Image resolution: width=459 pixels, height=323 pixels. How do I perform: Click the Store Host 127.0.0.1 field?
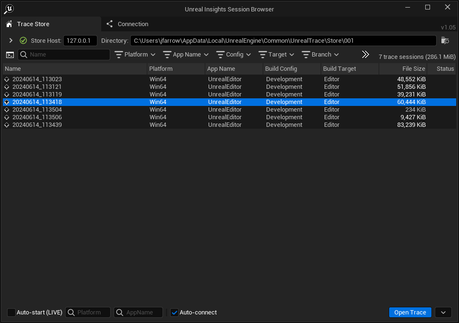click(80, 41)
